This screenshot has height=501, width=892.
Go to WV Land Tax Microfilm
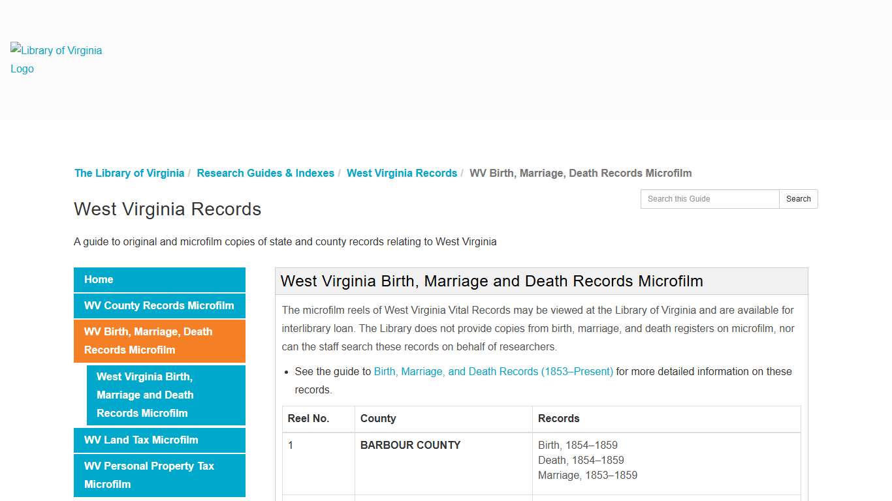click(140, 440)
